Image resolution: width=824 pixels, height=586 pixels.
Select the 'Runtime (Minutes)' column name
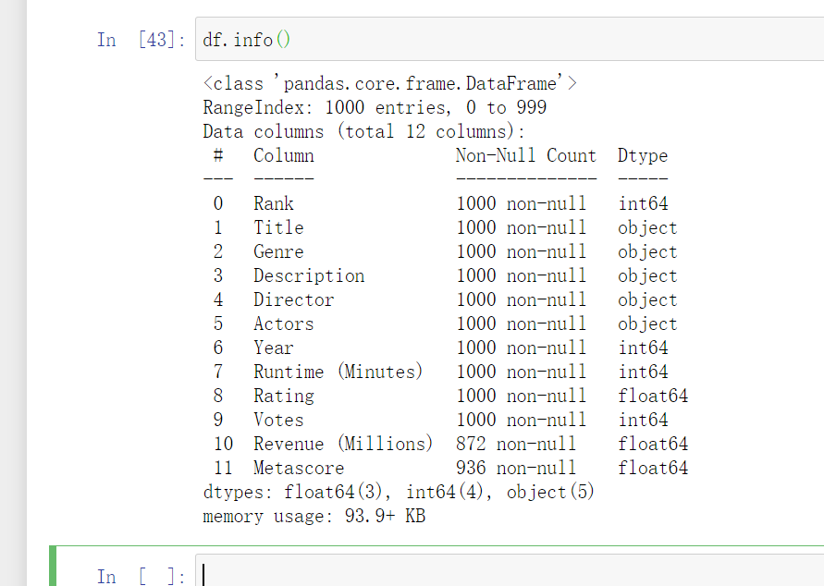pos(338,372)
